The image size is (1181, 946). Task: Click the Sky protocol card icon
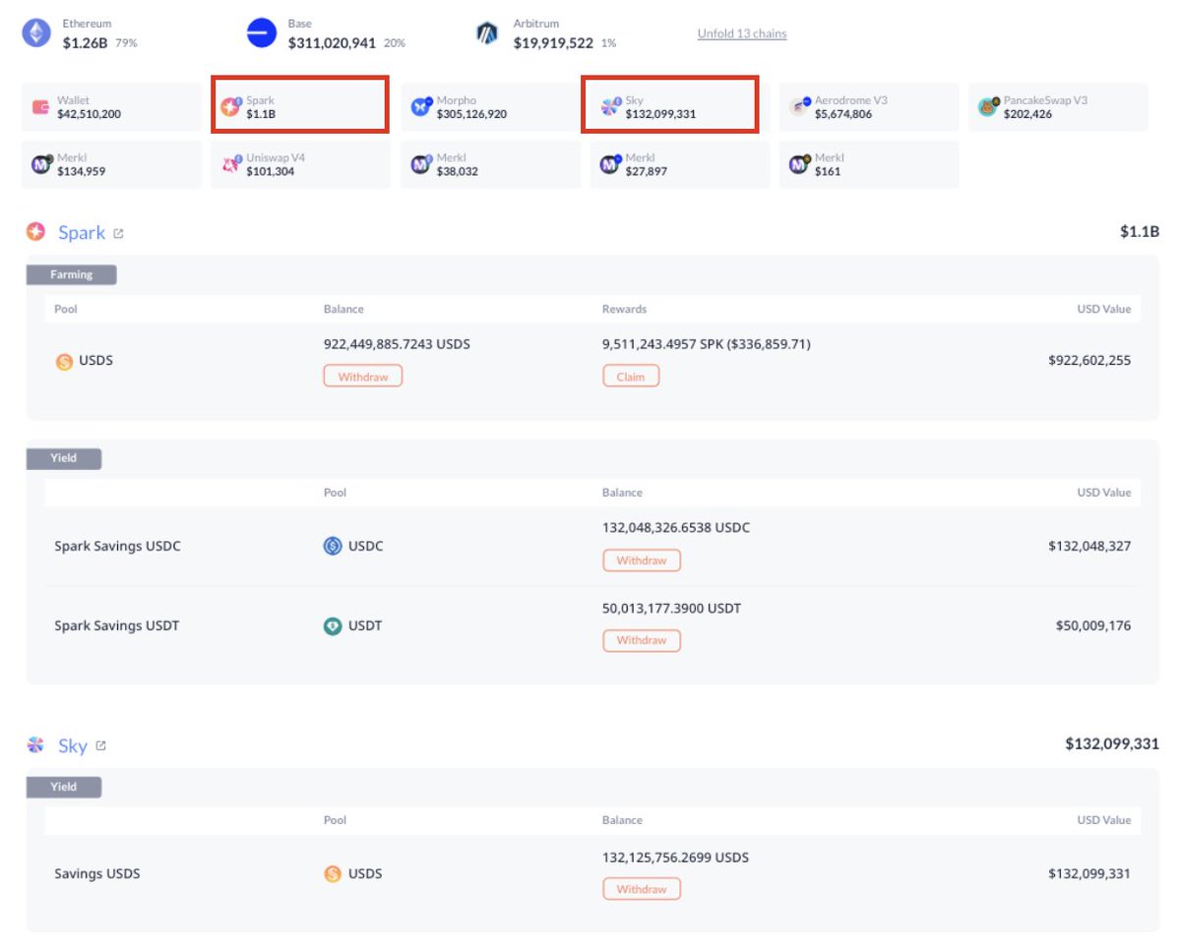click(610, 107)
